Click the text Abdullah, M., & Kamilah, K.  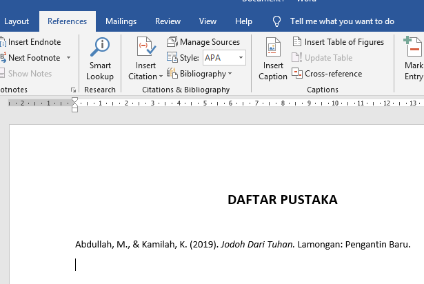pos(131,244)
